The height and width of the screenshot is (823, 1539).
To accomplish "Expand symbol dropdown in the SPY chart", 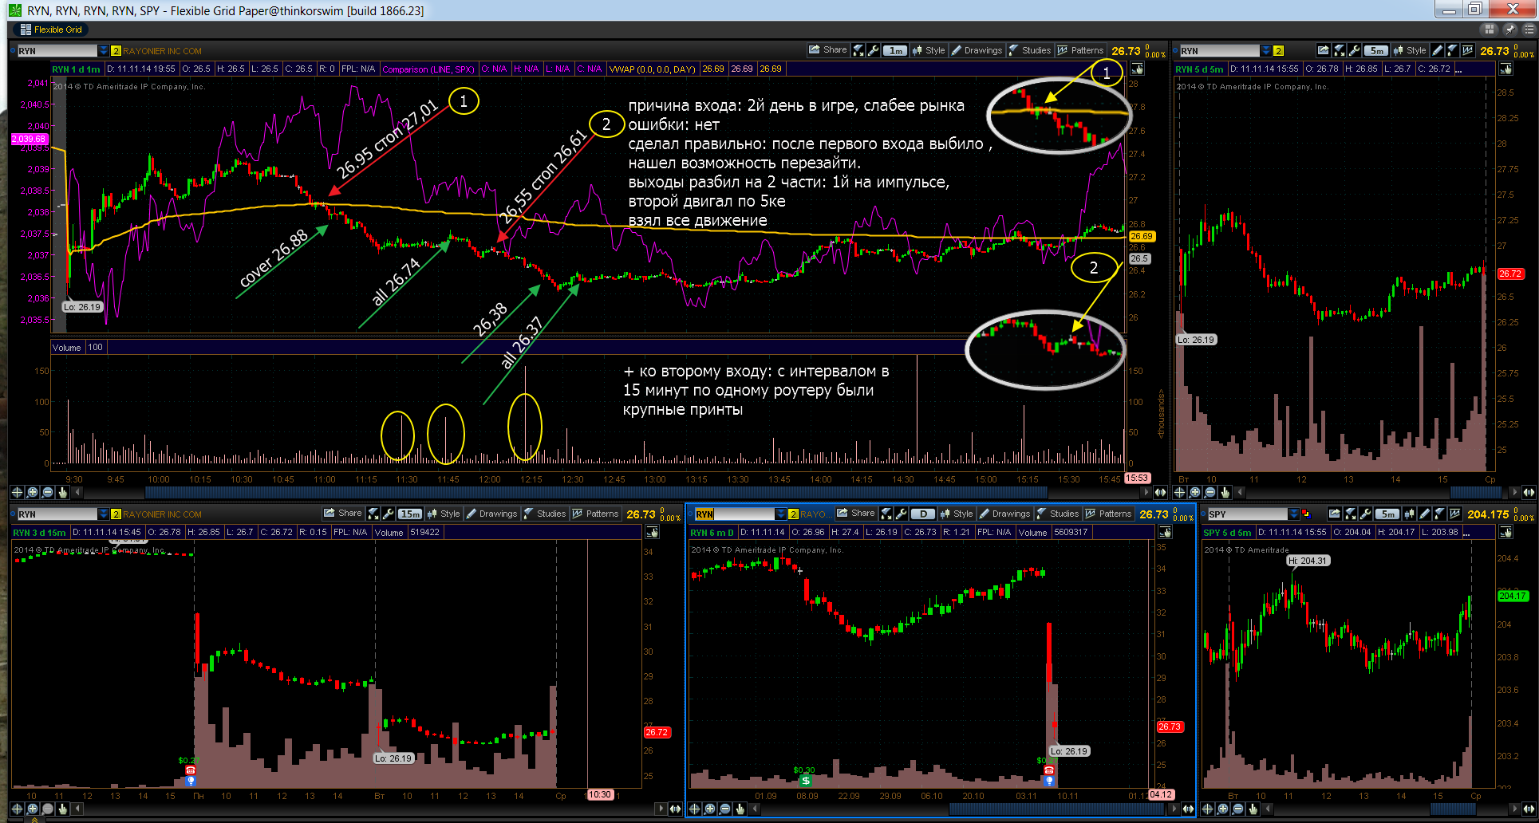I will click(x=1294, y=514).
